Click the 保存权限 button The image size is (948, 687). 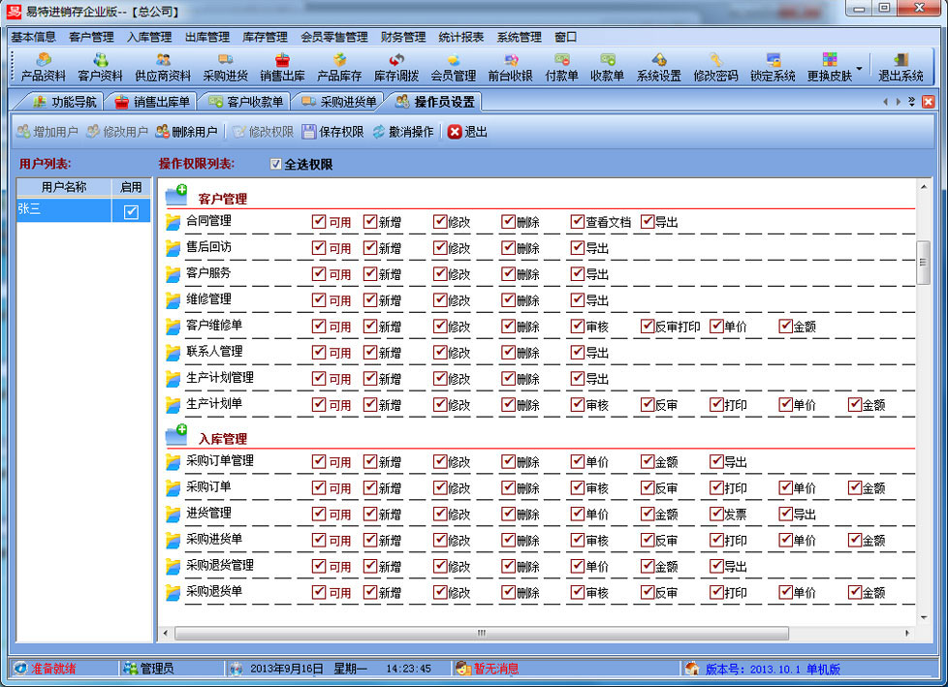point(332,132)
